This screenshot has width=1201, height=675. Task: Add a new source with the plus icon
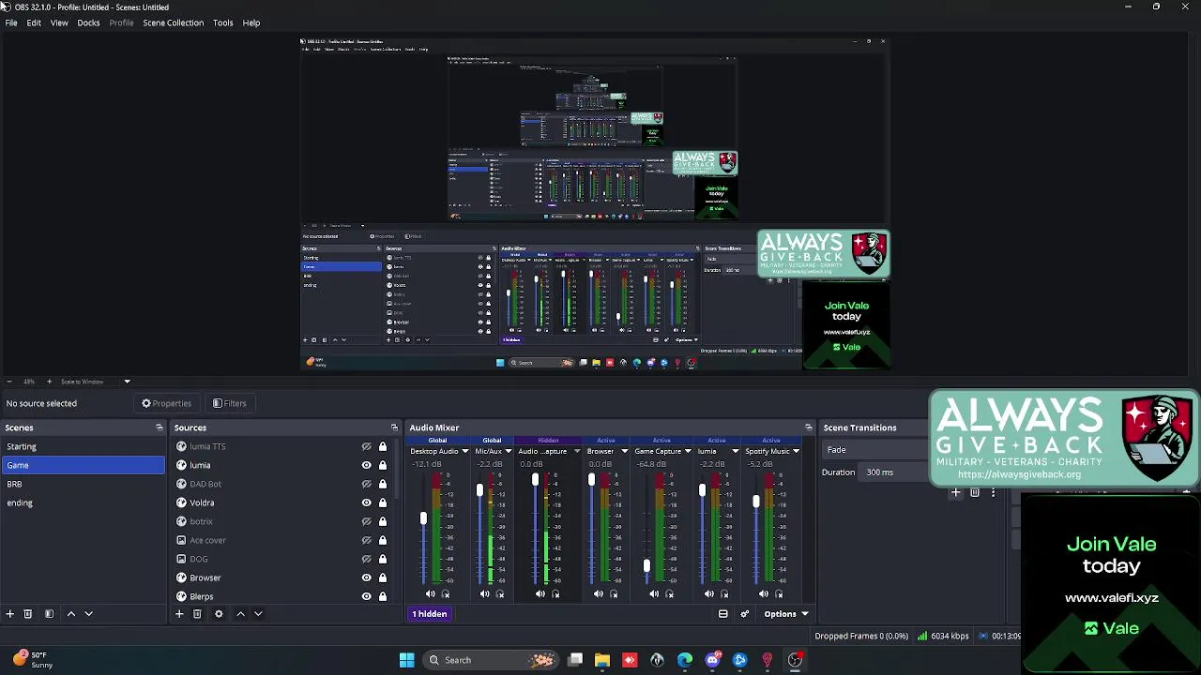click(x=178, y=614)
